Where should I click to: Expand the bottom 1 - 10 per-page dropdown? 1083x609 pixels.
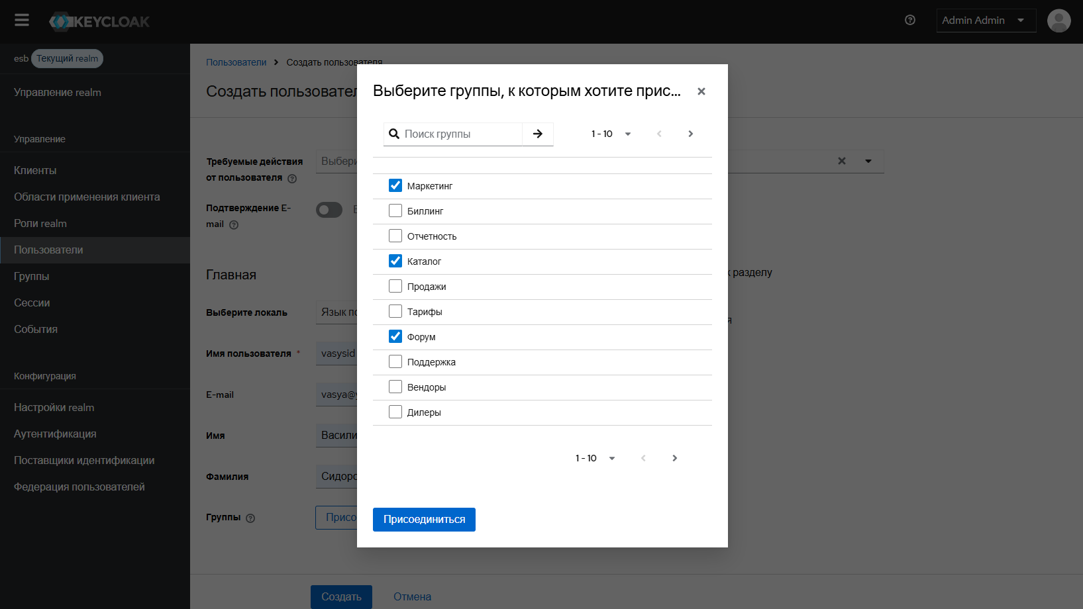(x=595, y=458)
